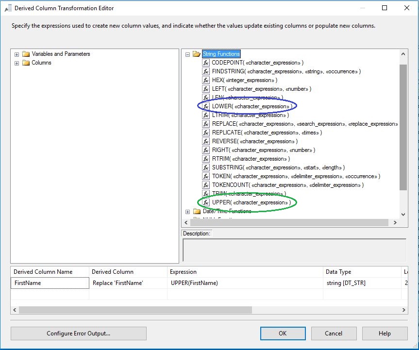419x350 pixels.
Task: Select the Variables and Parameters label
Action: pos(61,54)
